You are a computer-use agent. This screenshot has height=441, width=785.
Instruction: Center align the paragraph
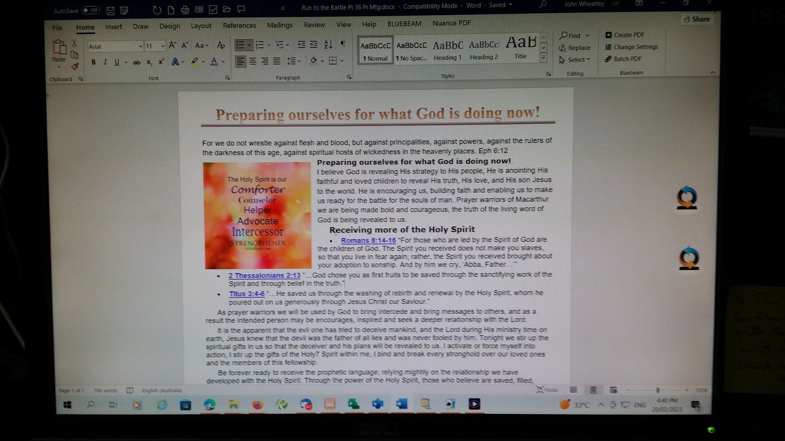[253, 62]
